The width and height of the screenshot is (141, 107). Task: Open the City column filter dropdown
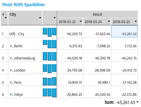pyautogui.click(x=40, y=18)
